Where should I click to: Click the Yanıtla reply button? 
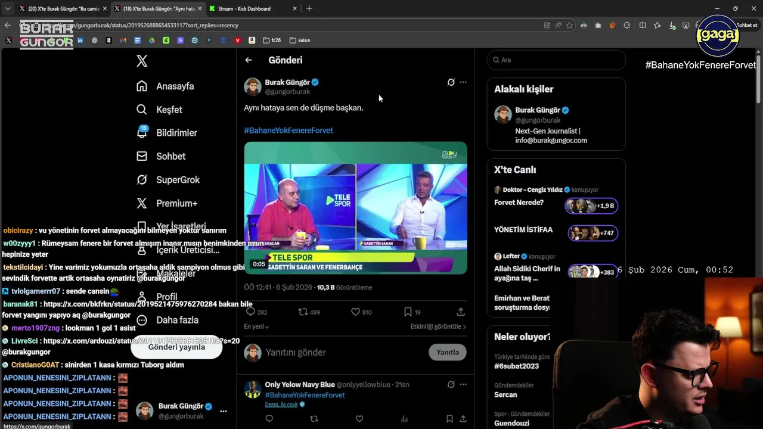click(448, 352)
